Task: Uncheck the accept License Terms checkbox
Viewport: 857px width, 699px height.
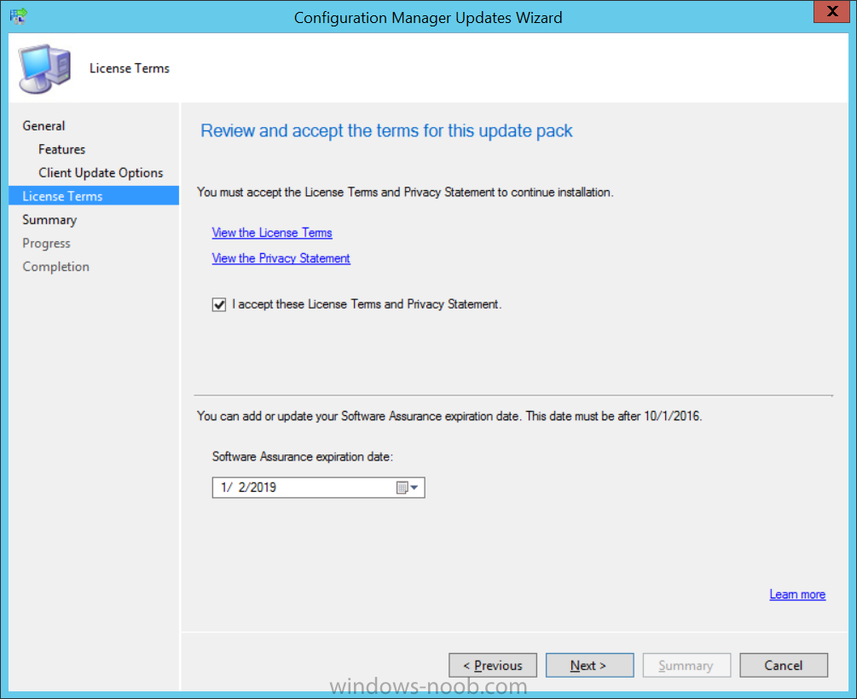Action: point(219,304)
